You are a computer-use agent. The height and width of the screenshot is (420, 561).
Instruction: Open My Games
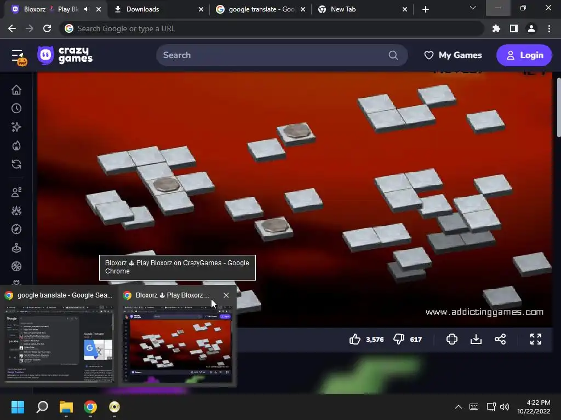click(x=453, y=55)
